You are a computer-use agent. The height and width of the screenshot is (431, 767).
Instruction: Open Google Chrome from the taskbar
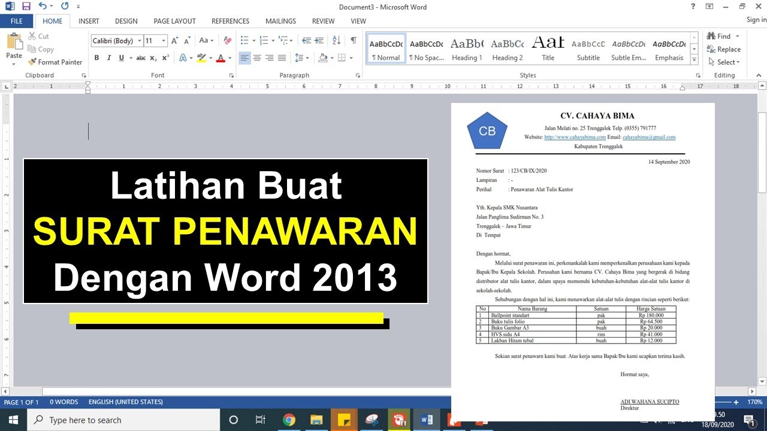click(x=289, y=420)
